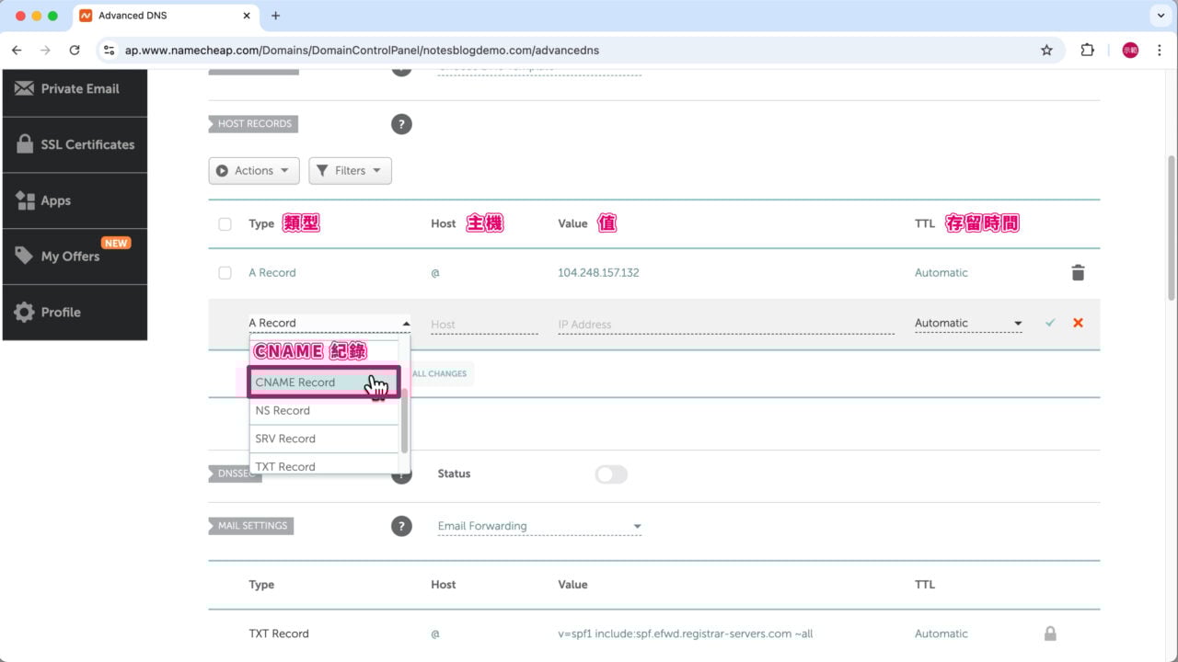Choose NS Record in the dropdown list

tap(283, 411)
